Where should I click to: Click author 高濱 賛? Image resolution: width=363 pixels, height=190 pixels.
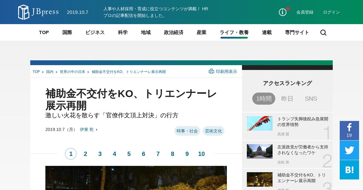(283, 134)
